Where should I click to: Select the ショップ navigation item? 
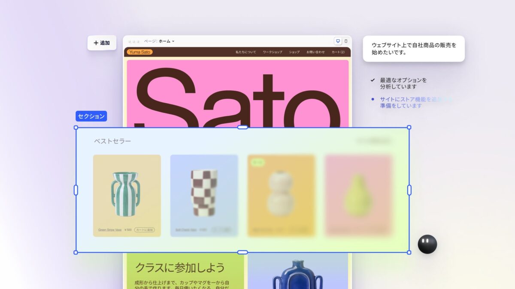coord(294,51)
